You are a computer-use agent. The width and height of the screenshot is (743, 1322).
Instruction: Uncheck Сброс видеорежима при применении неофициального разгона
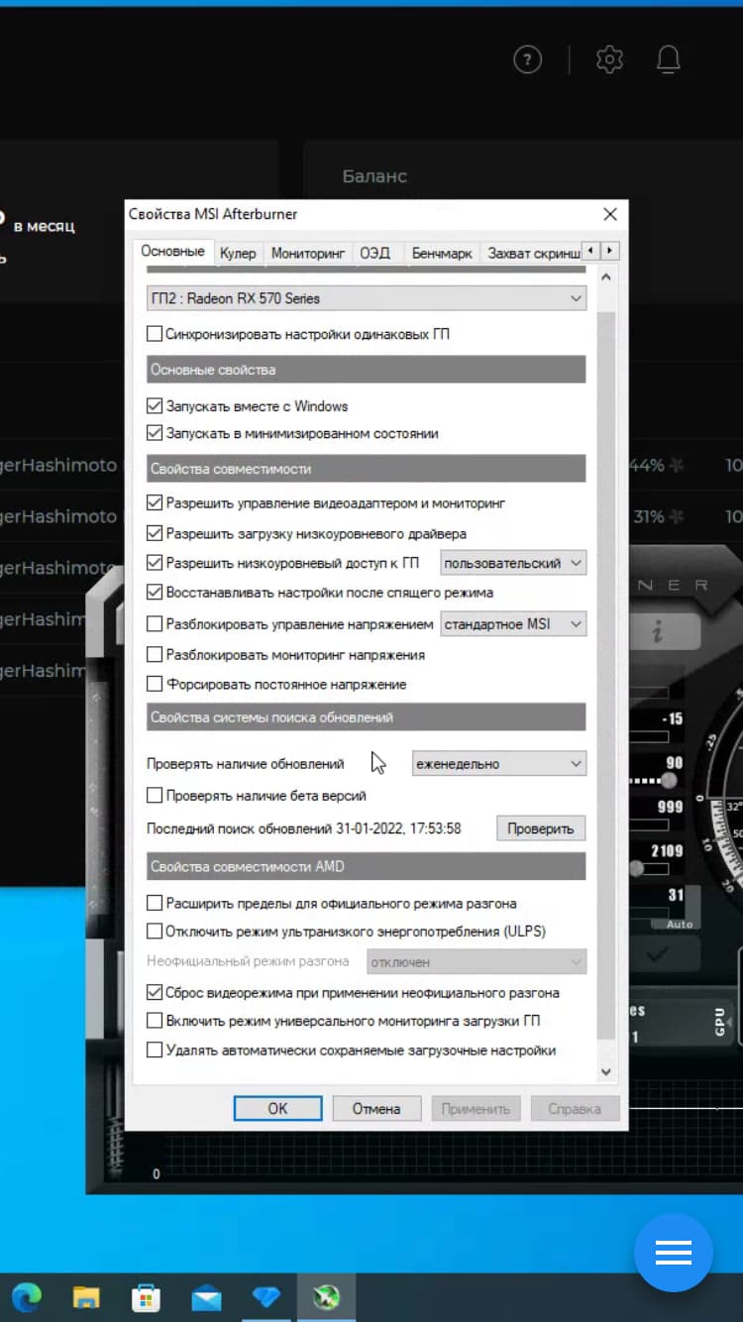point(155,992)
